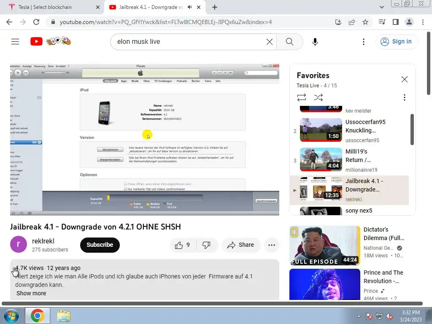432x324 pixels.
Task: Mute the tab via speaker icon
Action: (189, 7)
